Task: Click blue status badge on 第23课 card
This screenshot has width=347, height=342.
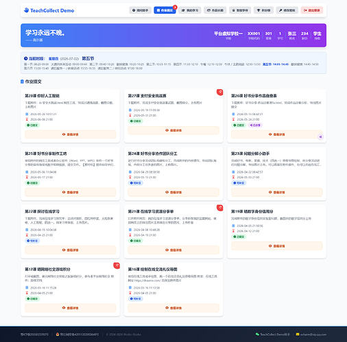Action: pos(239,183)
